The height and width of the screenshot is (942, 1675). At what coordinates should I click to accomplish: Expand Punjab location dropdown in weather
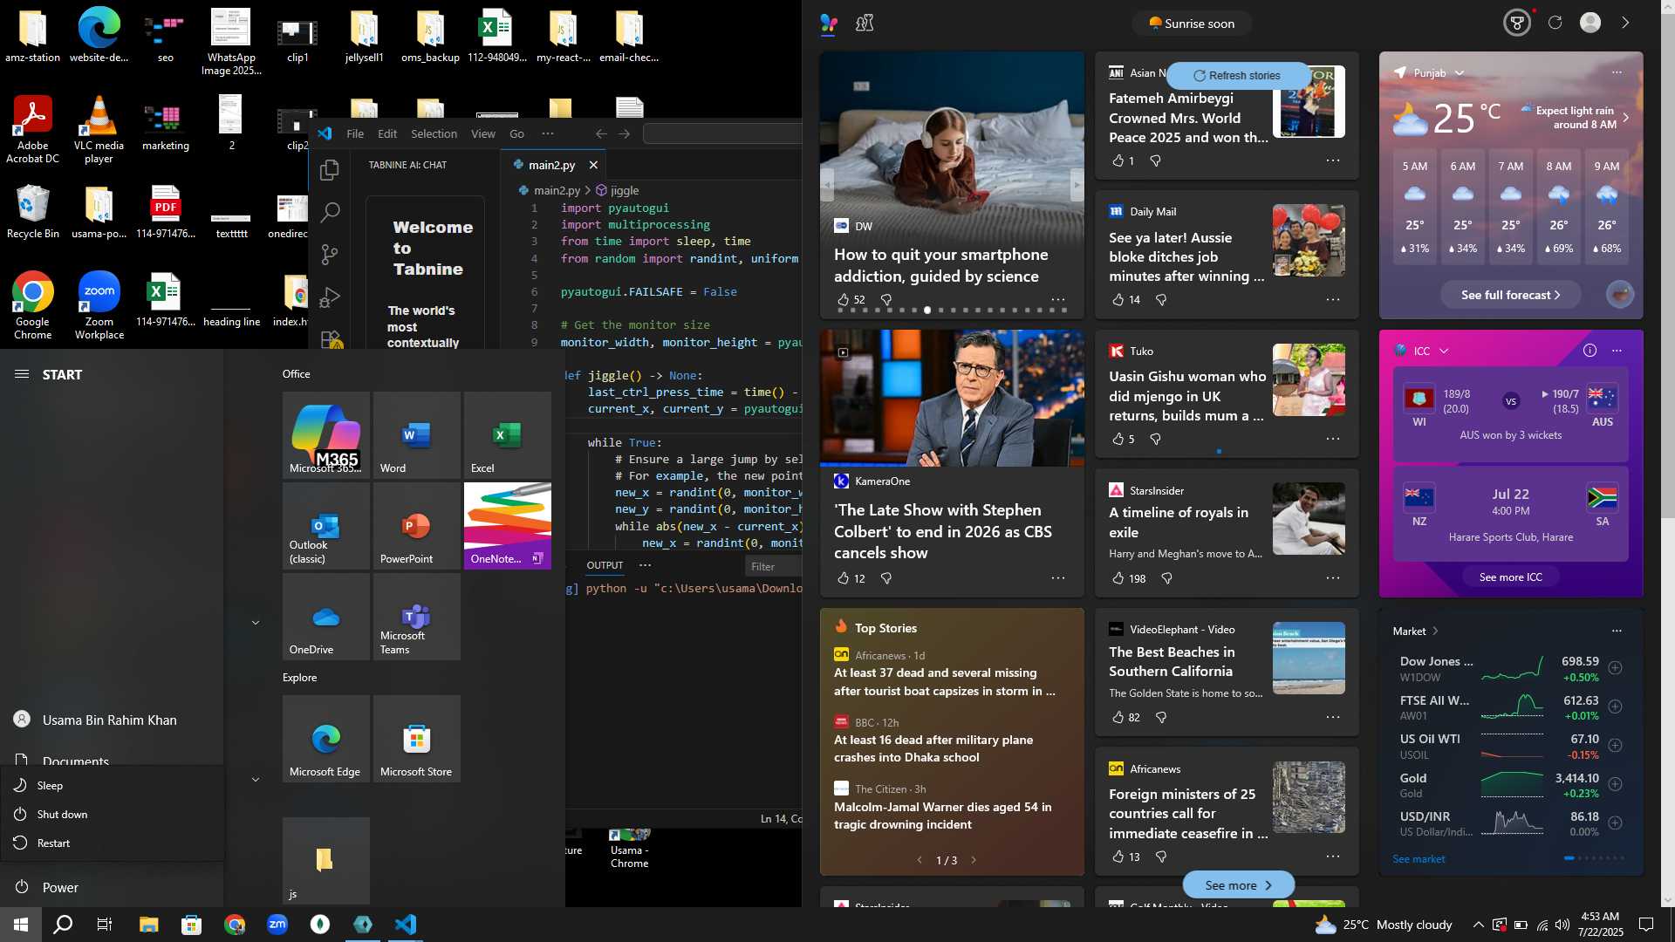tap(1459, 73)
